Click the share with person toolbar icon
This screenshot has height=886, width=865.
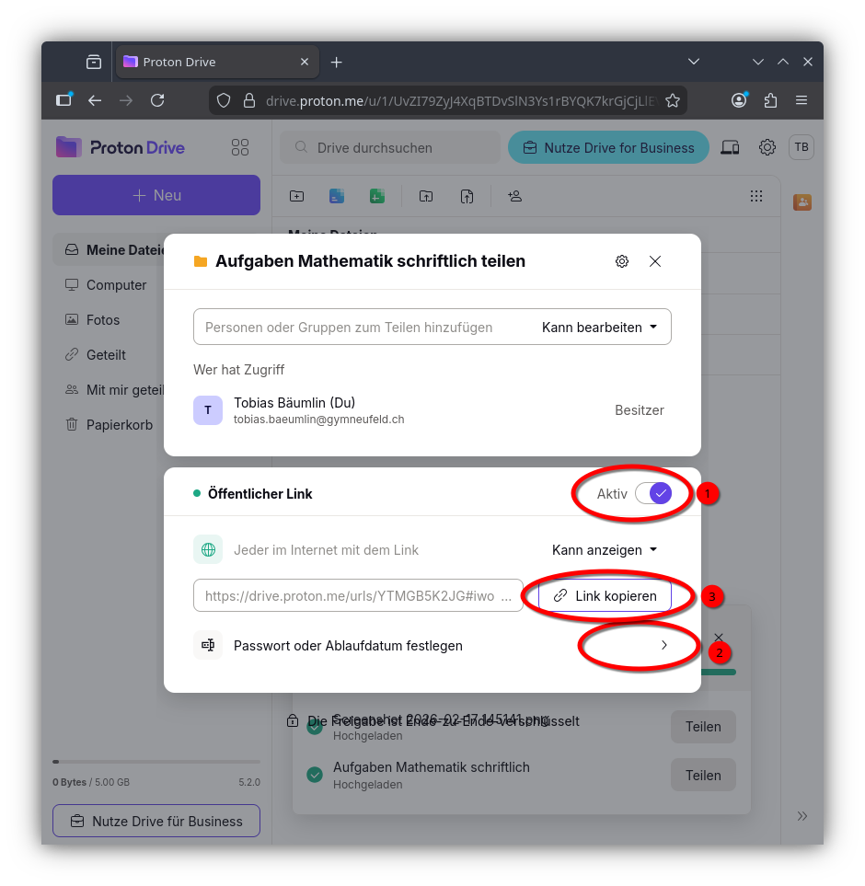[x=514, y=196]
